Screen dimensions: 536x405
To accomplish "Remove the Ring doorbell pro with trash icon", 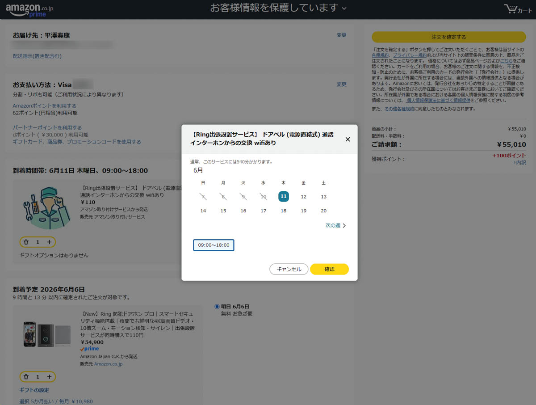I will tap(26, 377).
